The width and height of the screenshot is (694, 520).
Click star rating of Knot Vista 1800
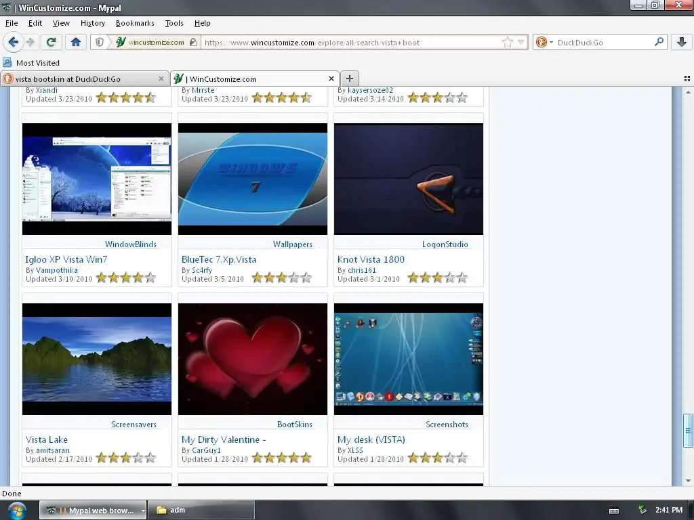coord(437,278)
